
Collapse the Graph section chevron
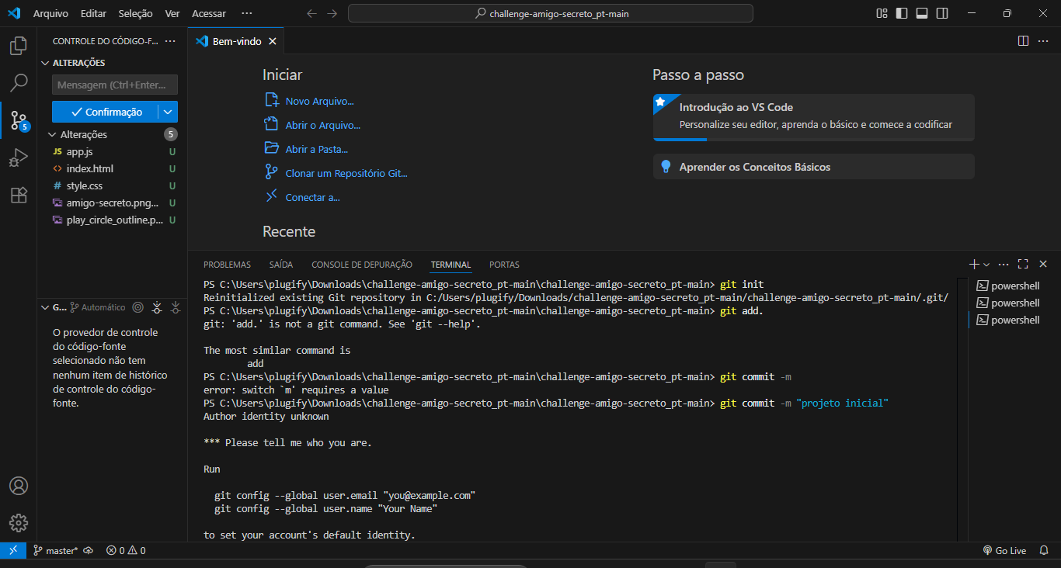point(45,307)
